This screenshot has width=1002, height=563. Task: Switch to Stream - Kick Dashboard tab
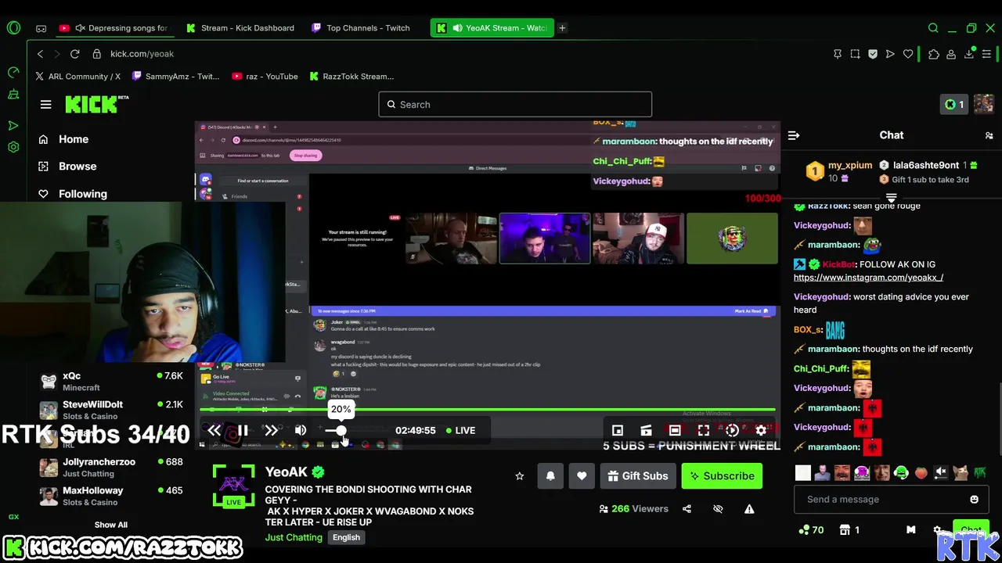240,28
